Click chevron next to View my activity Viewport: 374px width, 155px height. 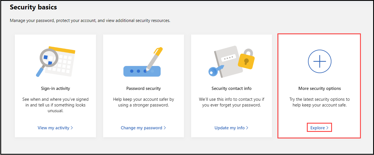pyautogui.click(x=72, y=128)
